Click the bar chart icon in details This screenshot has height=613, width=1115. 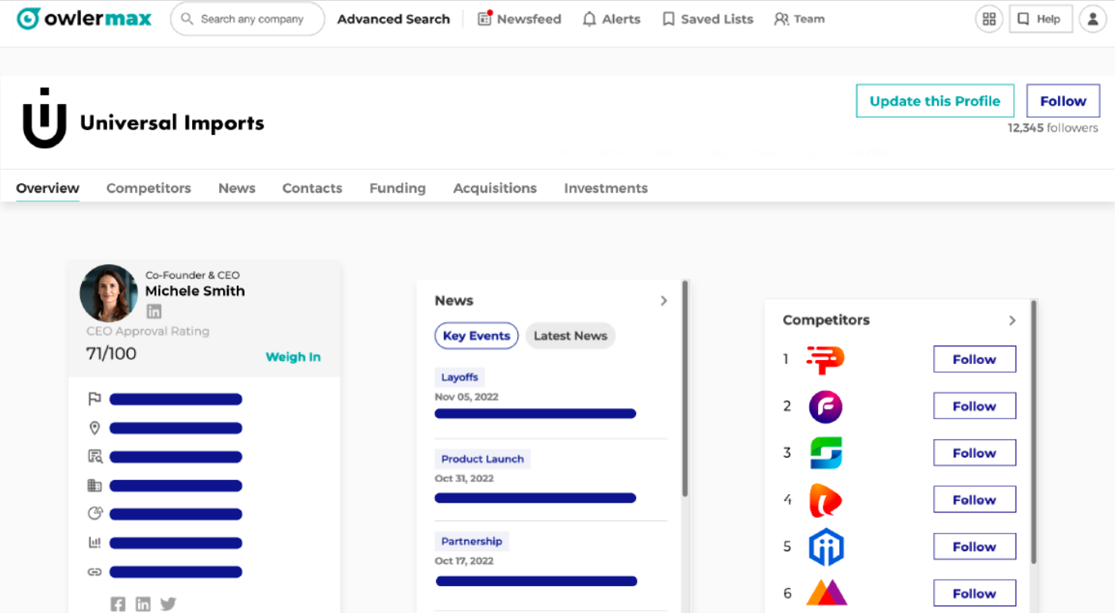(95, 543)
